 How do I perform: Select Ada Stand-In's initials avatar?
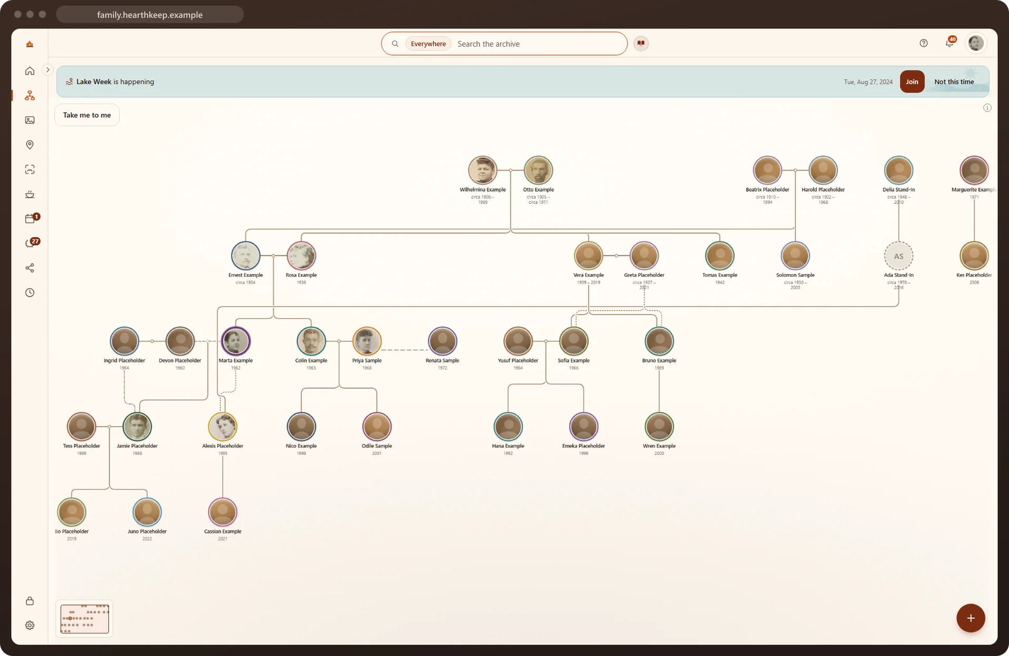pos(899,256)
